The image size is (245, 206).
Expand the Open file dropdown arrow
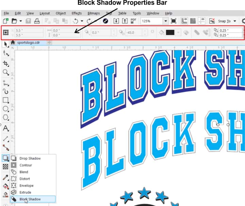coord(21,21)
